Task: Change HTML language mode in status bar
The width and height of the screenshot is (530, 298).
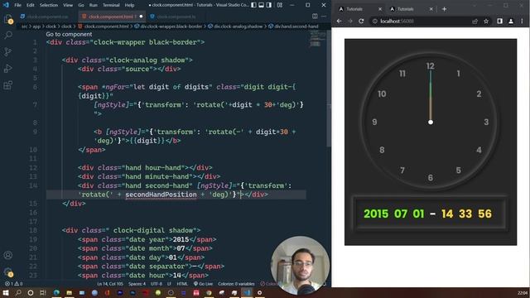Action: [182, 284]
